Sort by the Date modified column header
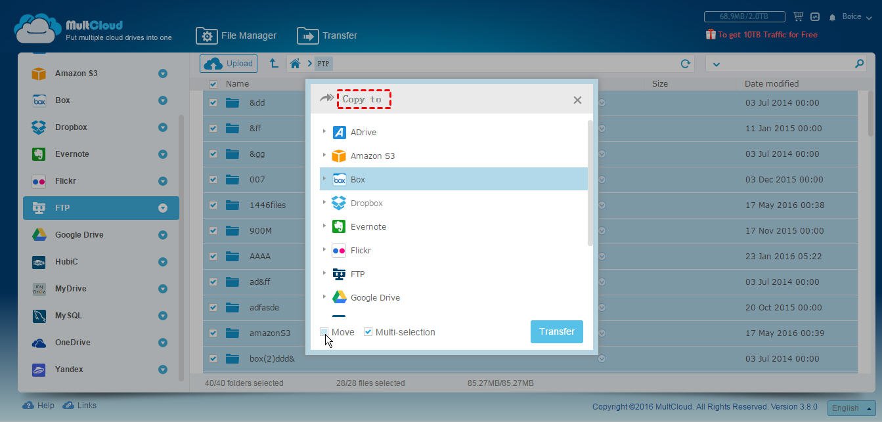This screenshot has width=882, height=422. (x=772, y=84)
